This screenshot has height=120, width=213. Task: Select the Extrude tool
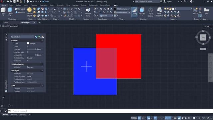[x=10, y=11]
